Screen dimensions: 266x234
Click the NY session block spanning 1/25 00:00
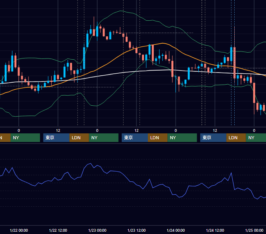256,138
